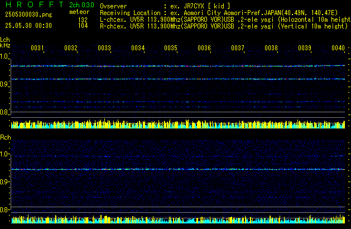Image resolution: width=351 pixels, height=229 pixels.
Task: Click the Rch 1.0 axis label
Action: (4, 154)
